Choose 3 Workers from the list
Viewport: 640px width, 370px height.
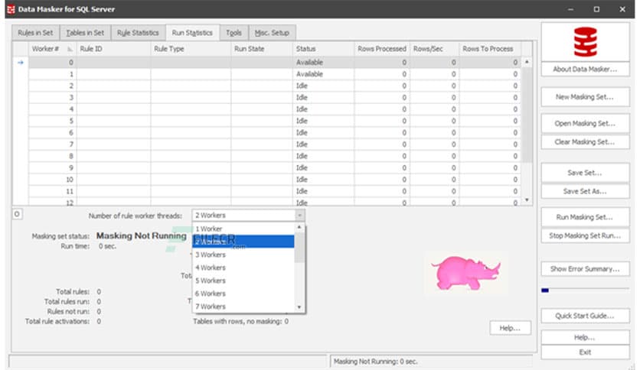243,255
